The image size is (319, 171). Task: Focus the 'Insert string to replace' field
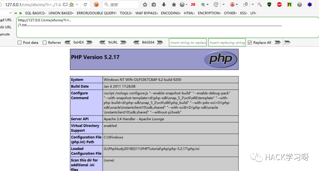[x=188, y=43]
